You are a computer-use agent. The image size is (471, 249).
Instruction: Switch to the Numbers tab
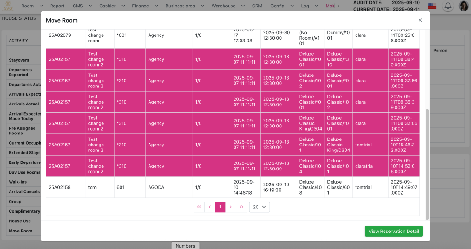click(x=185, y=246)
